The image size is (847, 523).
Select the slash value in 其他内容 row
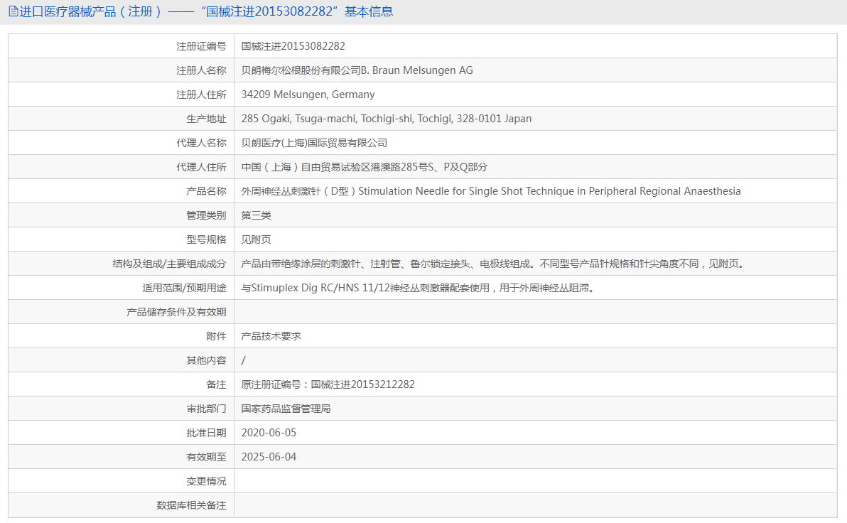click(243, 360)
